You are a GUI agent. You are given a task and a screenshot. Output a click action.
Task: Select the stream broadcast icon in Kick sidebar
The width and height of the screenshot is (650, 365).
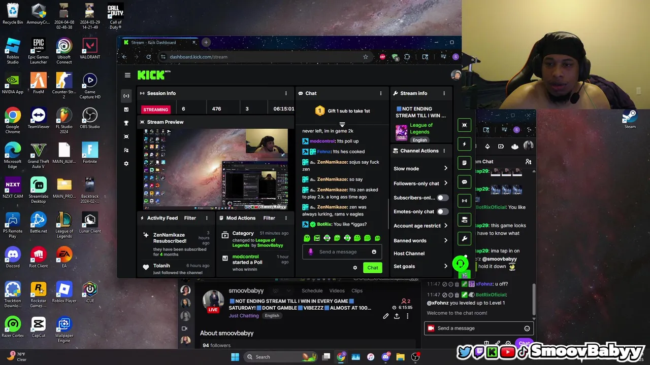click(126, 96)
